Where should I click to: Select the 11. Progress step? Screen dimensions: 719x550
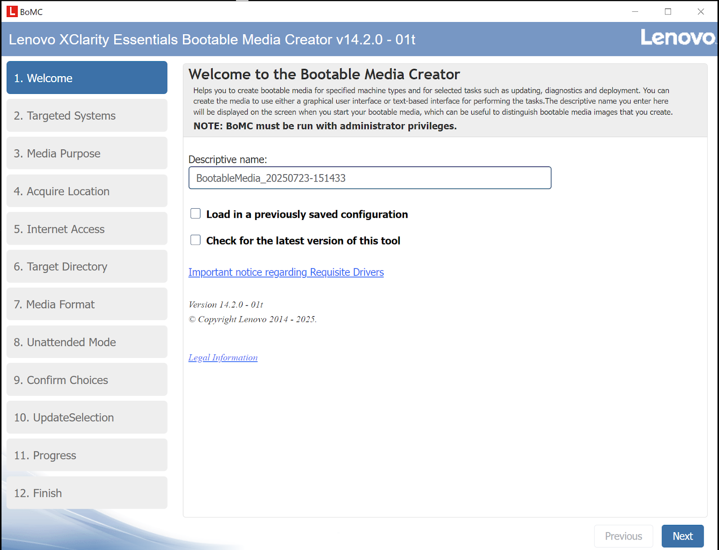tap(87, 455)
